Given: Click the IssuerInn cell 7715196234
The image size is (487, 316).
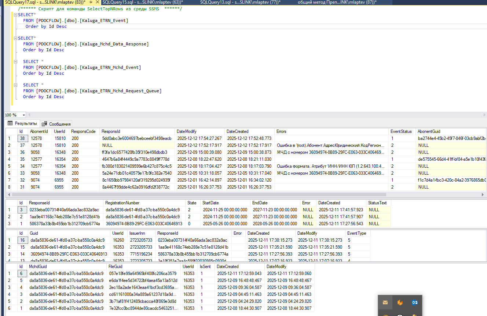Looking at the screenshot, I should click(x=141, y=254).
